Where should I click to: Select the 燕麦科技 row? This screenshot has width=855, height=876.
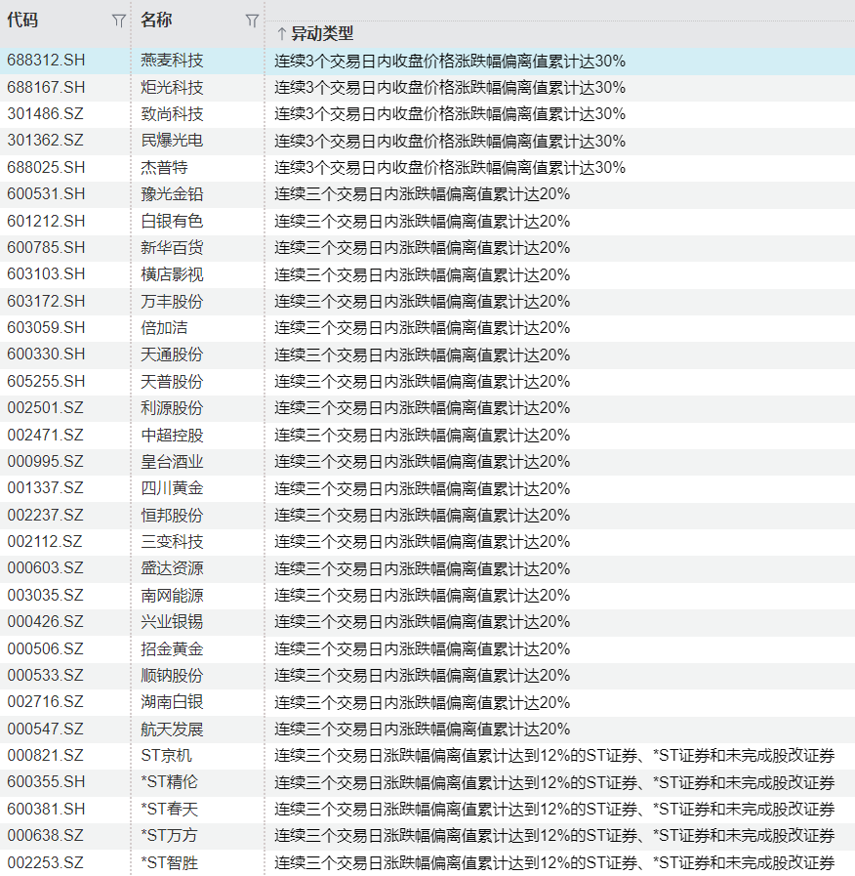point(172,61)
